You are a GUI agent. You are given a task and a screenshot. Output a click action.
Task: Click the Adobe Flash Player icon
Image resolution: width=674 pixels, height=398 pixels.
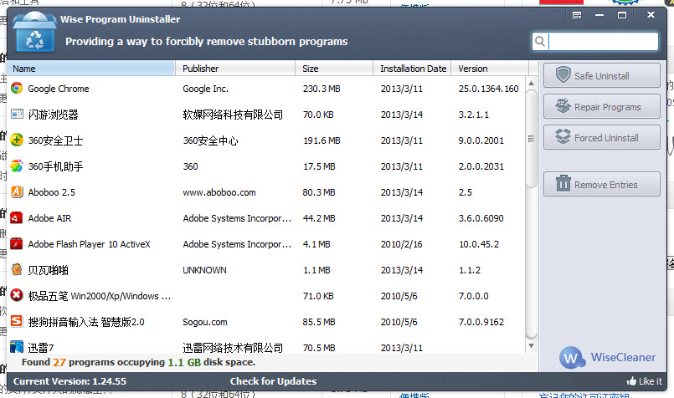(17, 244)
